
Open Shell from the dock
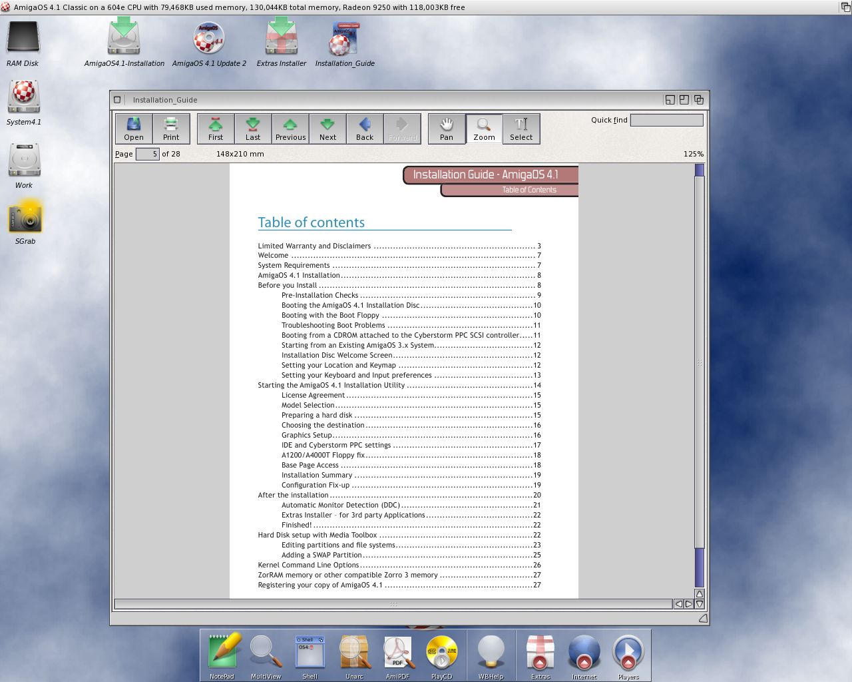click(310, 656)
